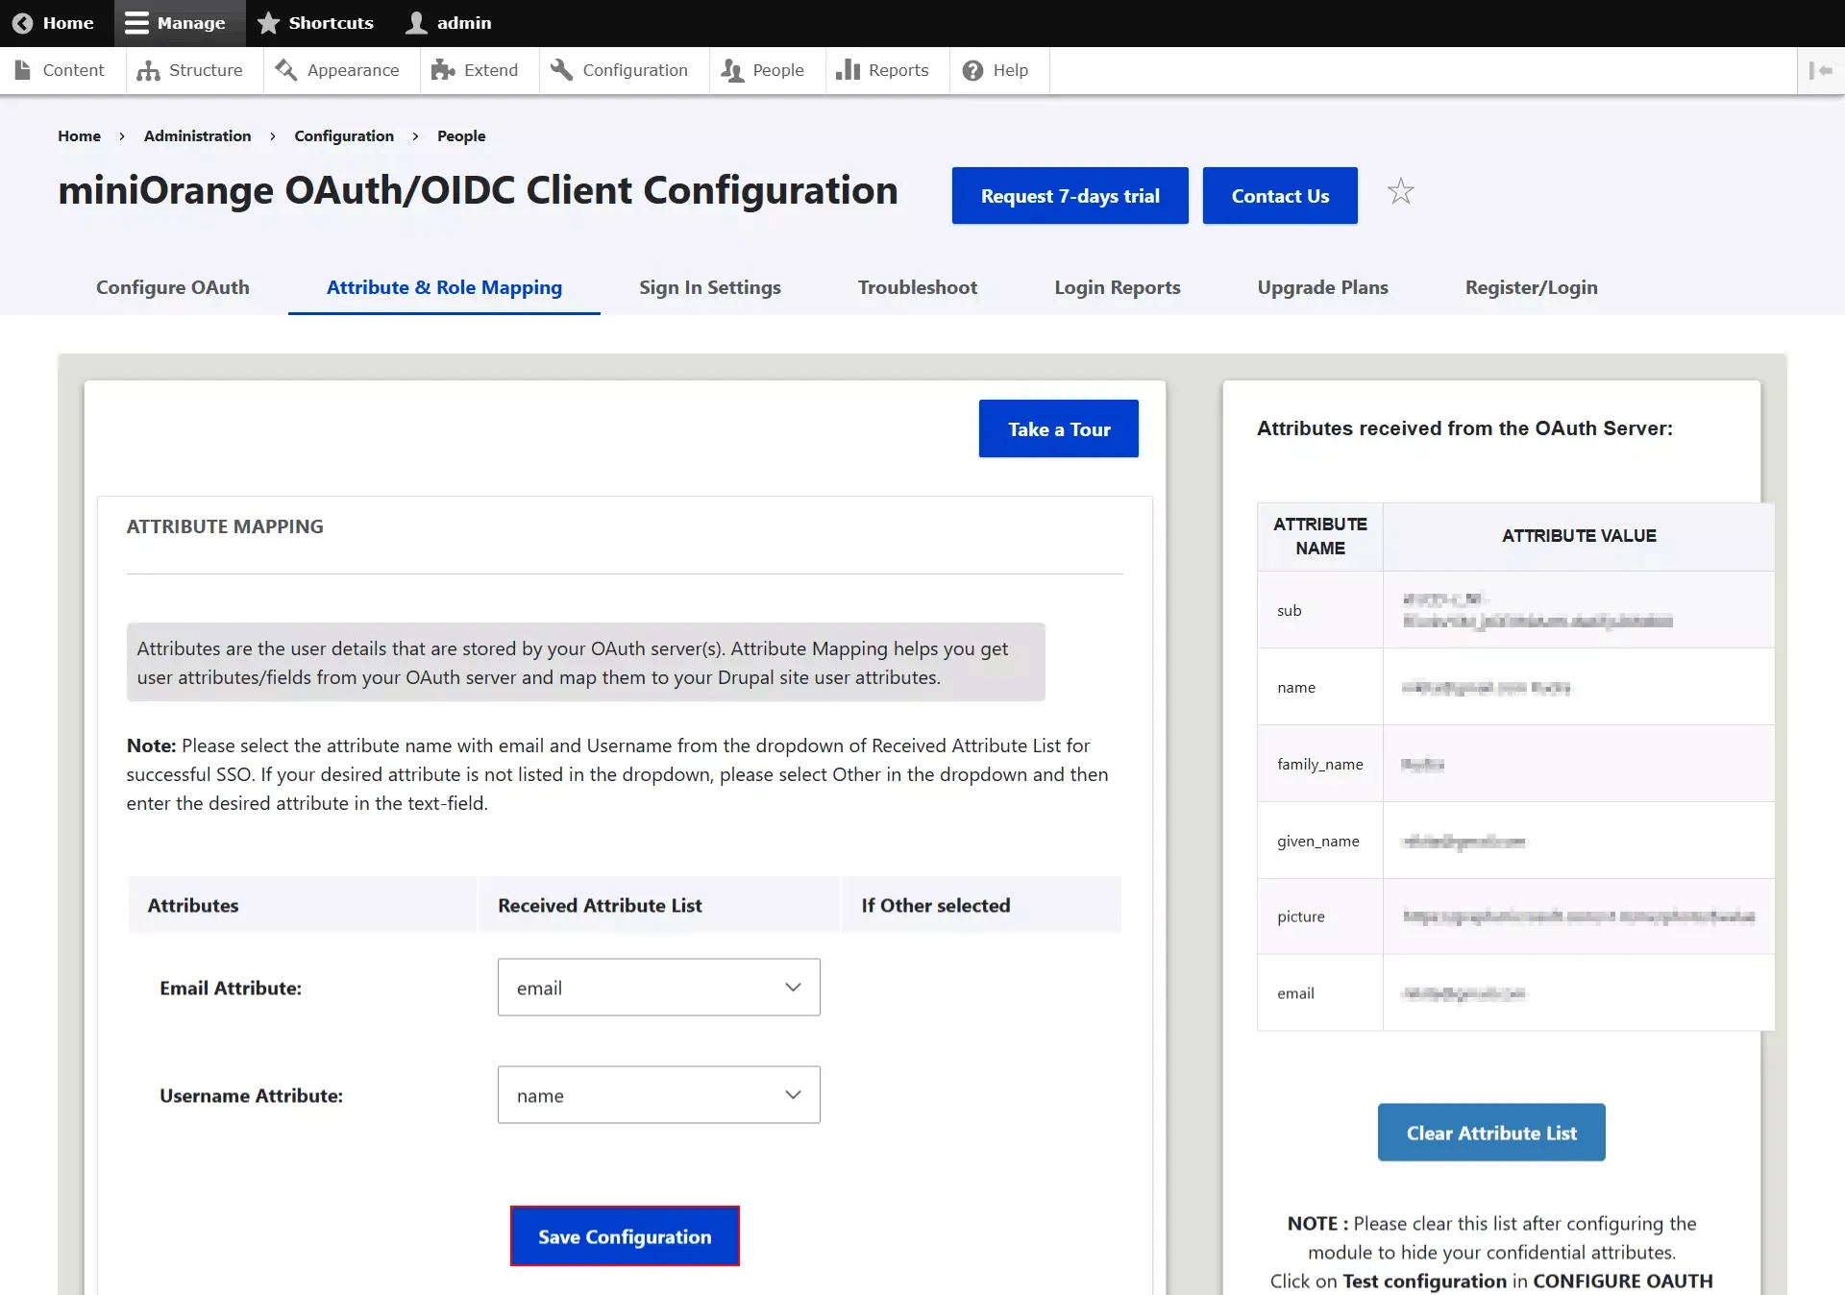1845x1295 pixels.
Task: Click the Clear Attribute List button
Action: [x=1491, y=1131]
